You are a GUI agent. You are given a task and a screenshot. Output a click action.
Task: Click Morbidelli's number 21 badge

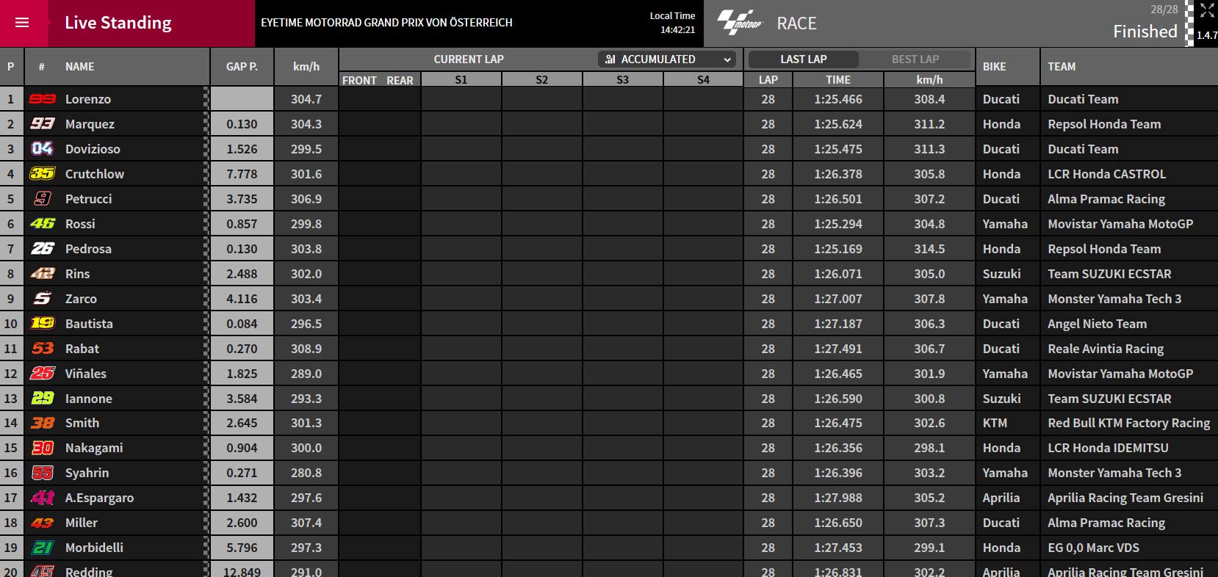tap(43, 548)
